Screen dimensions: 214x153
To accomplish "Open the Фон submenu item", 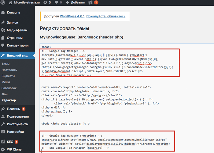I will tap(5, 94).
